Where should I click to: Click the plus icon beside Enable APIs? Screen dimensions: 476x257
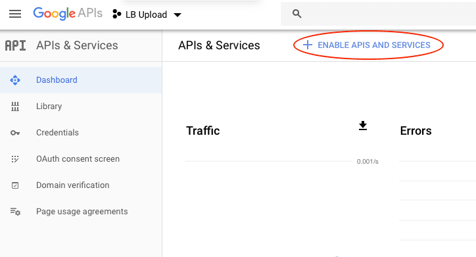308,45
